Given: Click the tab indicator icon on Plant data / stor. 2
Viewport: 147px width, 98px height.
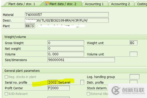Looking at the screenshot, I should click(46, 4).
